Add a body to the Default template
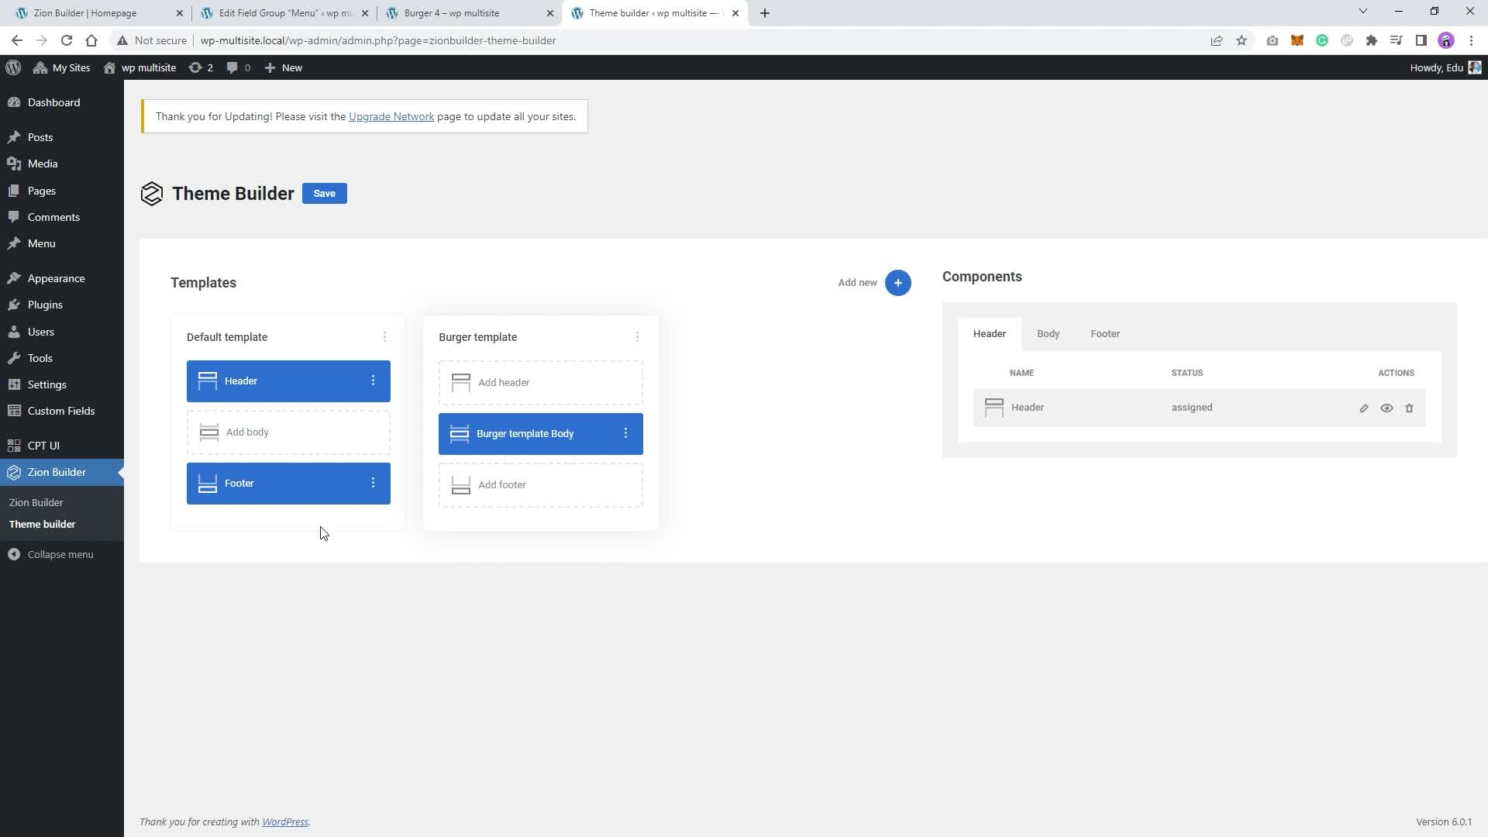This screenshot has height=837, width=1488. point(288,432)
